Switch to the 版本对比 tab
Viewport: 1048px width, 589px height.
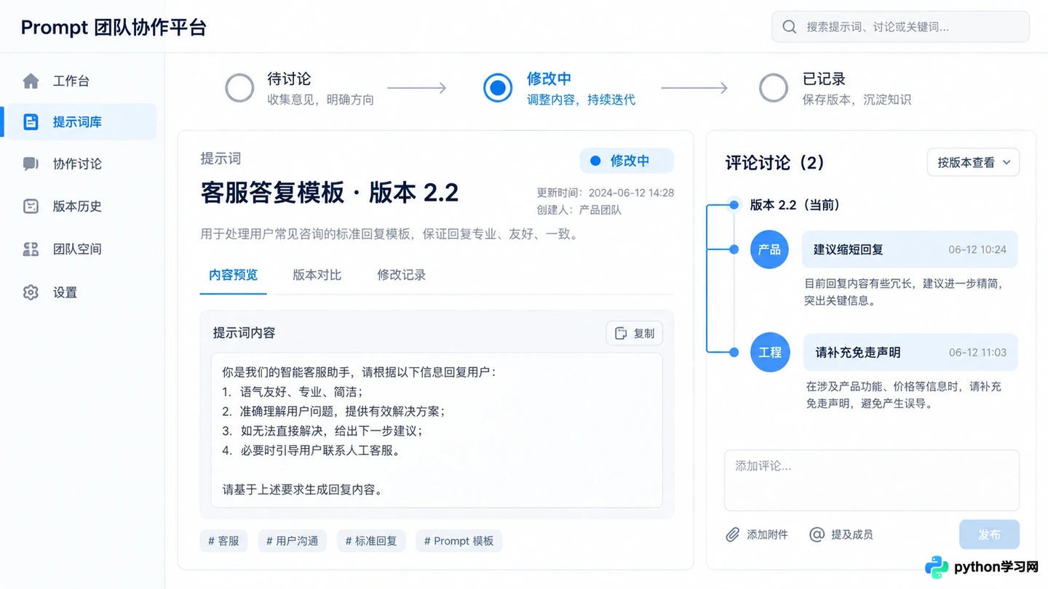pos(317,275)
